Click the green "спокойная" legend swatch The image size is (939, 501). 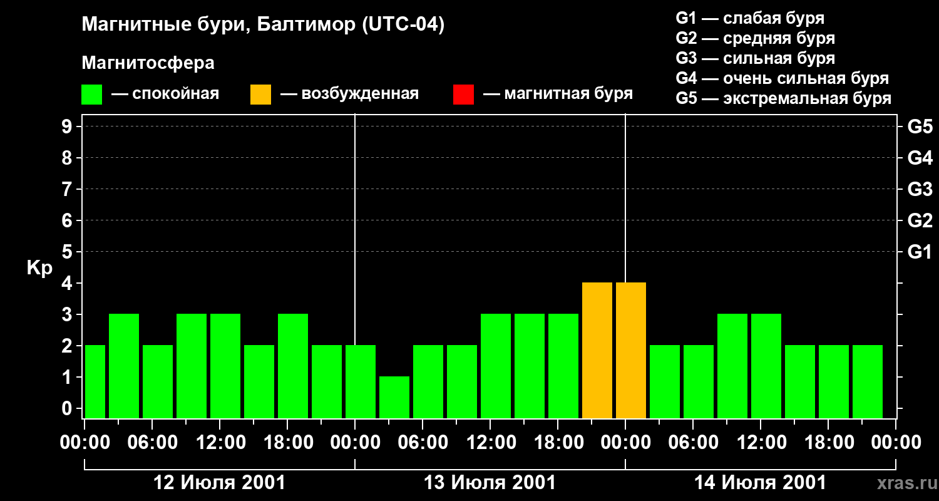click(91, 95)
